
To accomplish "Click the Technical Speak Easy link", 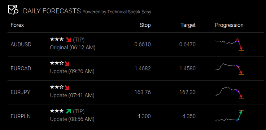I will click(129, 12).
